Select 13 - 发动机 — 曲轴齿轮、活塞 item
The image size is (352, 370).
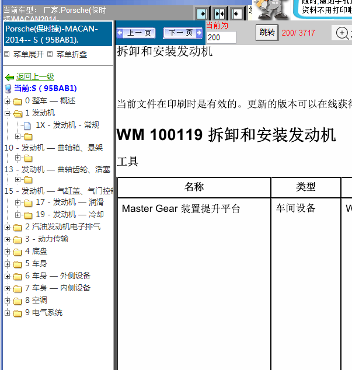(57, 169)
